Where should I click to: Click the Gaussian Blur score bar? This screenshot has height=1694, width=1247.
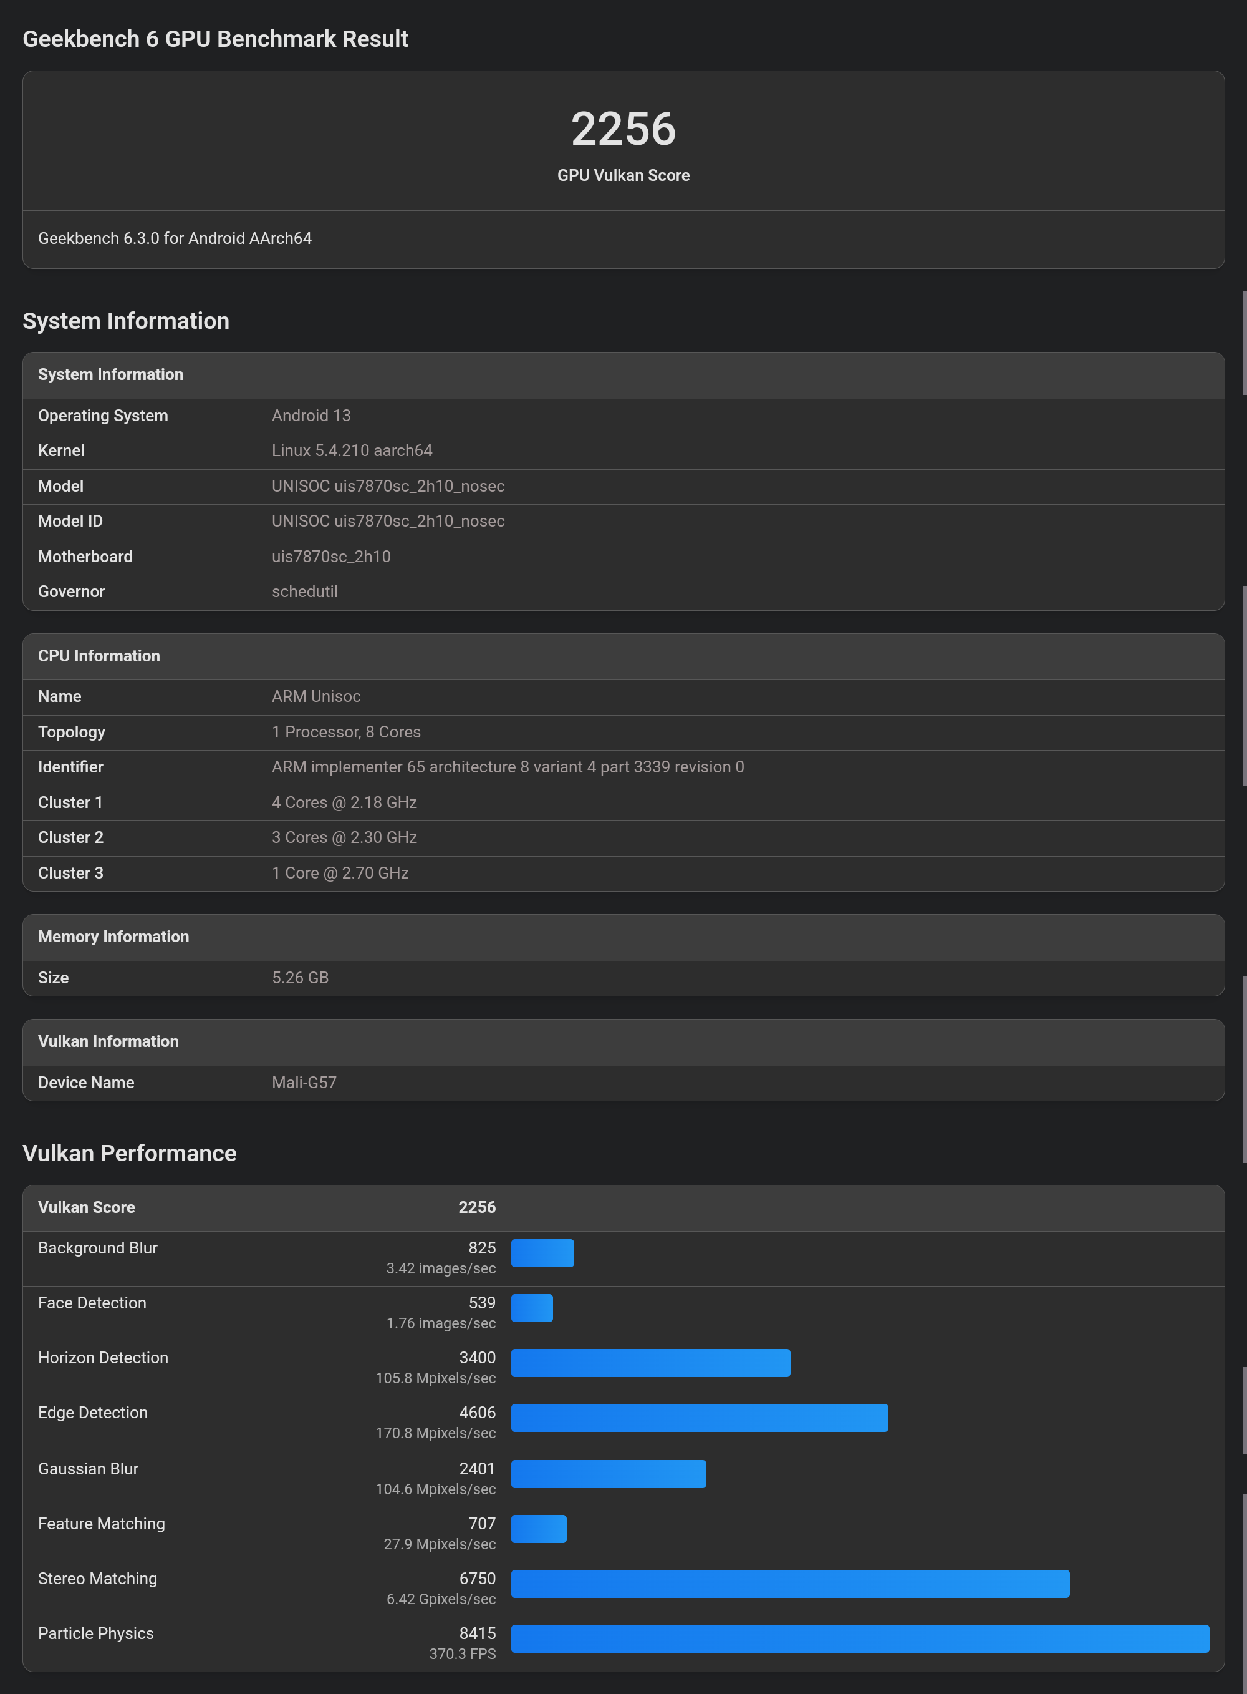tap(609, 1474)
